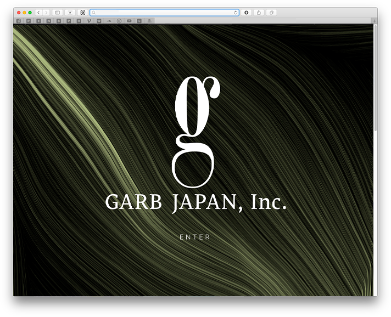Open the B favorite bookmark
The height and width of the screenshot is (317, 391).
(x=59, y=21)
